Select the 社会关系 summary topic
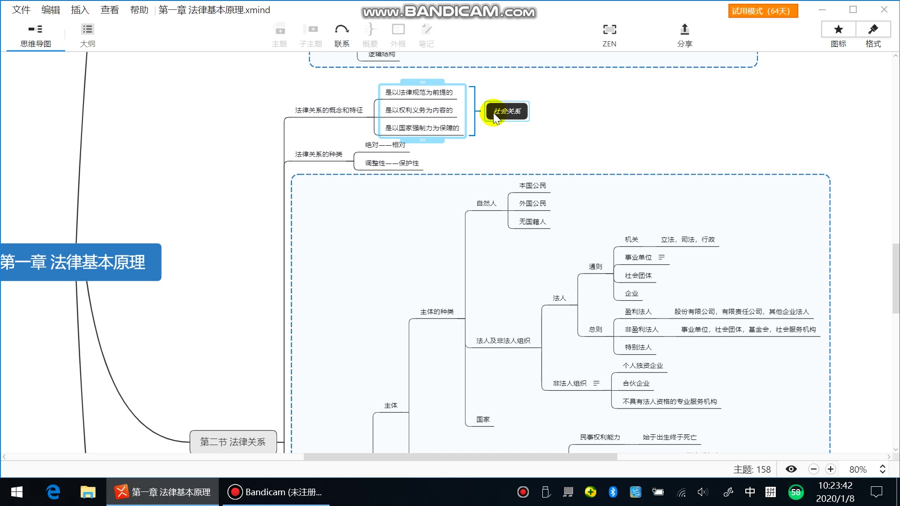The image size is (900, 506). 507,112
